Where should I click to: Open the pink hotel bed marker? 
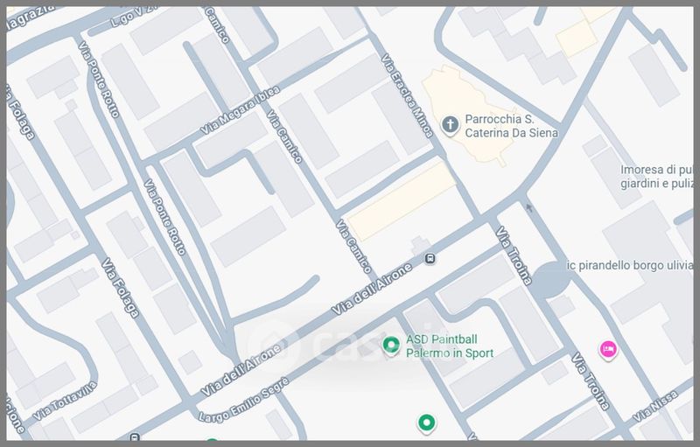click(608, 350)
